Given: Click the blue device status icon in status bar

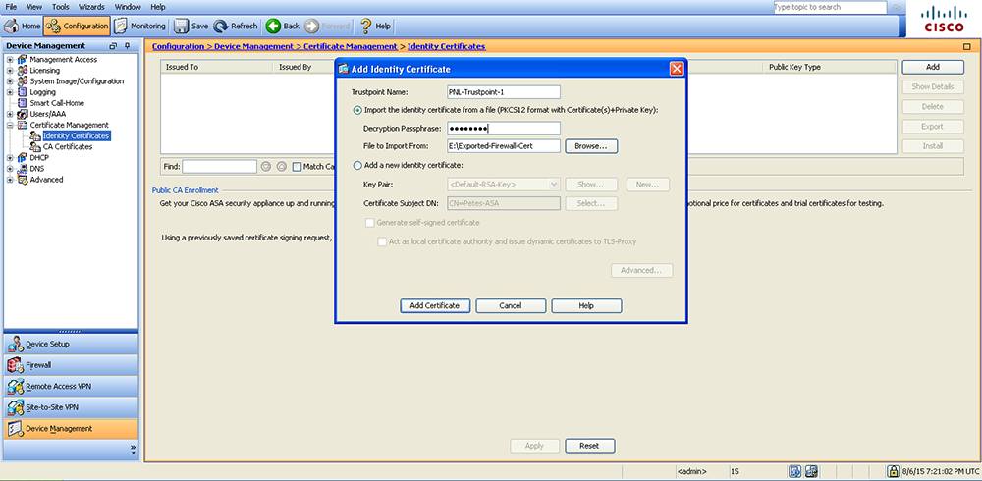Looking at the screenshot, I should point(795,471).
